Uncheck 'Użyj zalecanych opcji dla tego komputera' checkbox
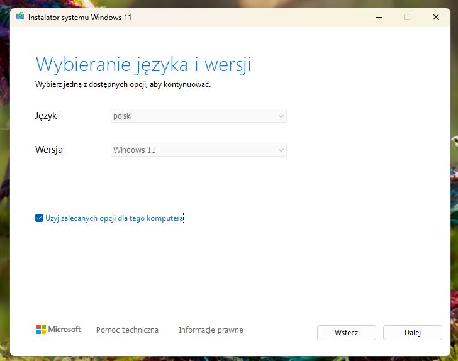Screen dimensions: 458x361 pos(39,218)
